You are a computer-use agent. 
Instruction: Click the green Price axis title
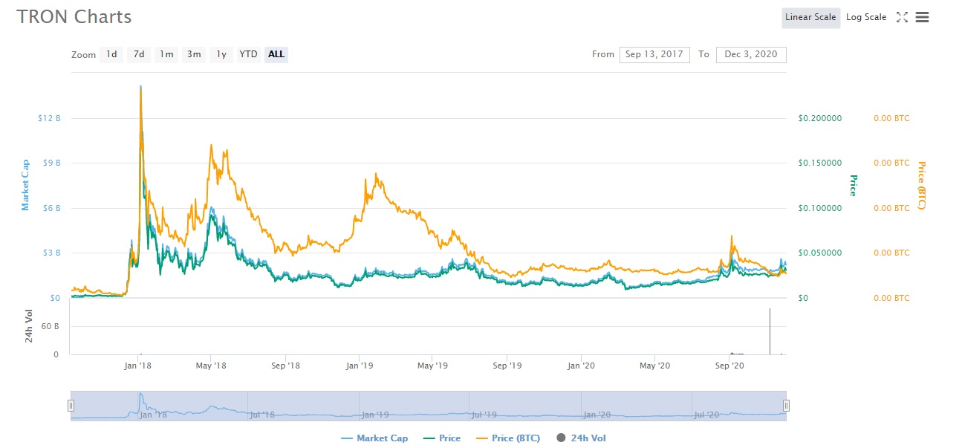pos(854,185)
